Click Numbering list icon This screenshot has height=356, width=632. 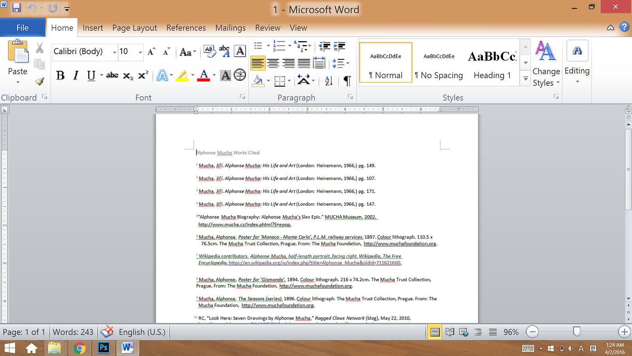coord(279,46)
